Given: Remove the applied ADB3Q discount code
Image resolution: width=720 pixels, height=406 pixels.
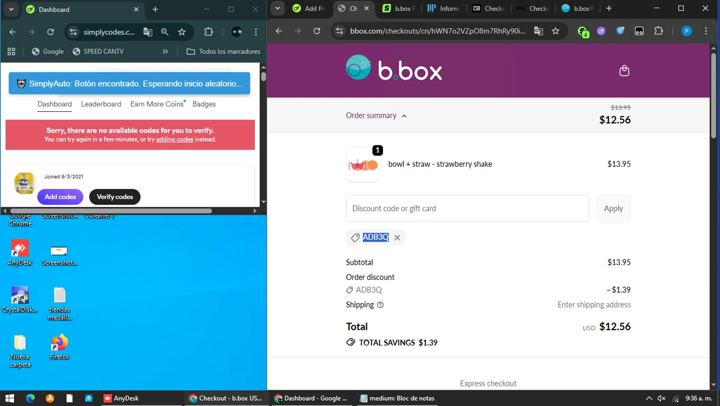Looking at the screenshot, I should [x=397, y=237].
